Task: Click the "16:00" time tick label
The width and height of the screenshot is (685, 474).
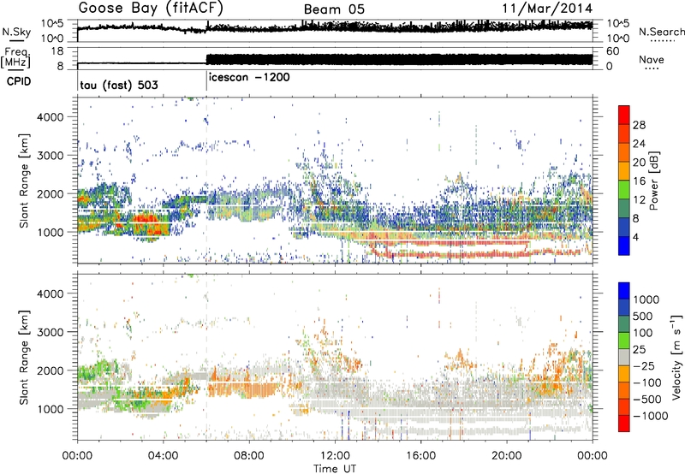Action: coord(420,456)
